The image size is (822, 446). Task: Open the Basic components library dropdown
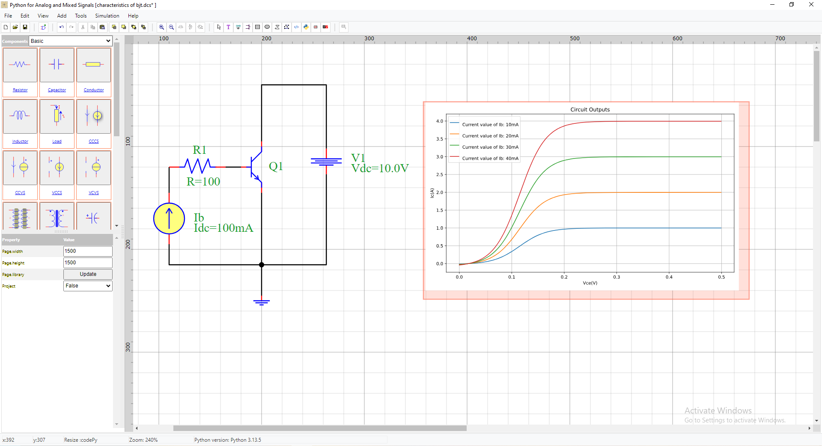[71, 41]
